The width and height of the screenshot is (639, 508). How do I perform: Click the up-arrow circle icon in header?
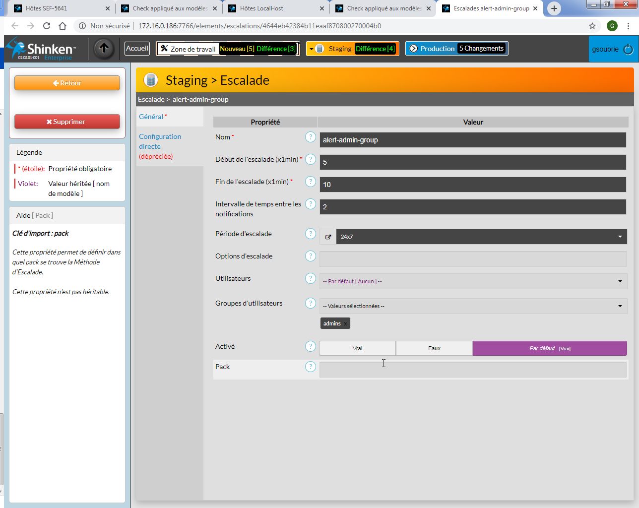(104, 49)
